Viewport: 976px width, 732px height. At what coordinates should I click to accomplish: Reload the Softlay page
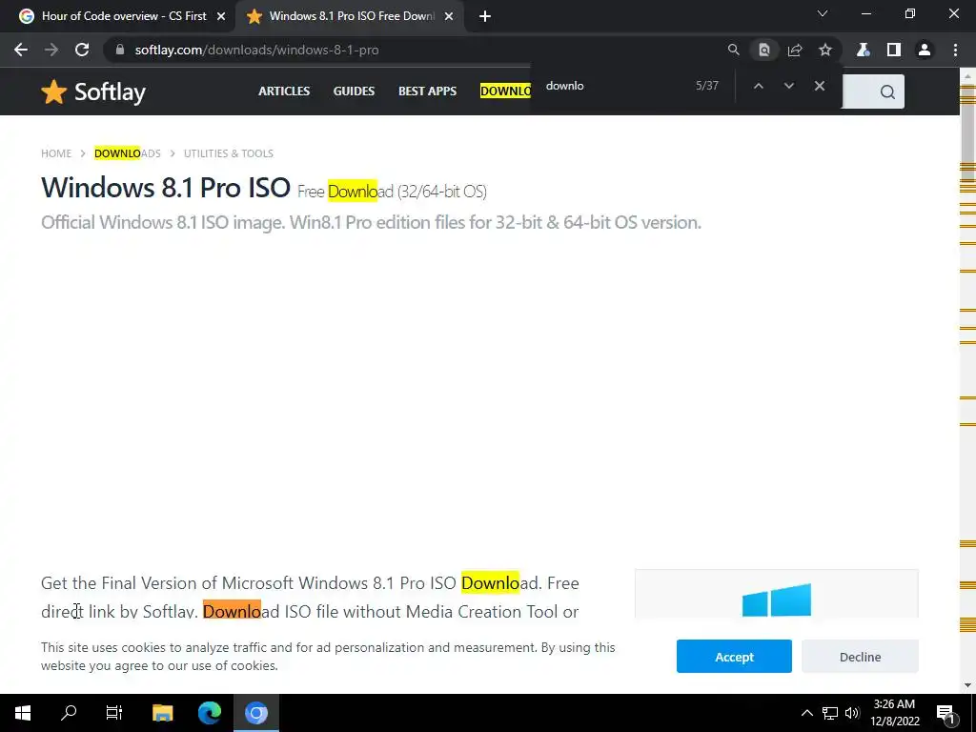click(82, 50)
